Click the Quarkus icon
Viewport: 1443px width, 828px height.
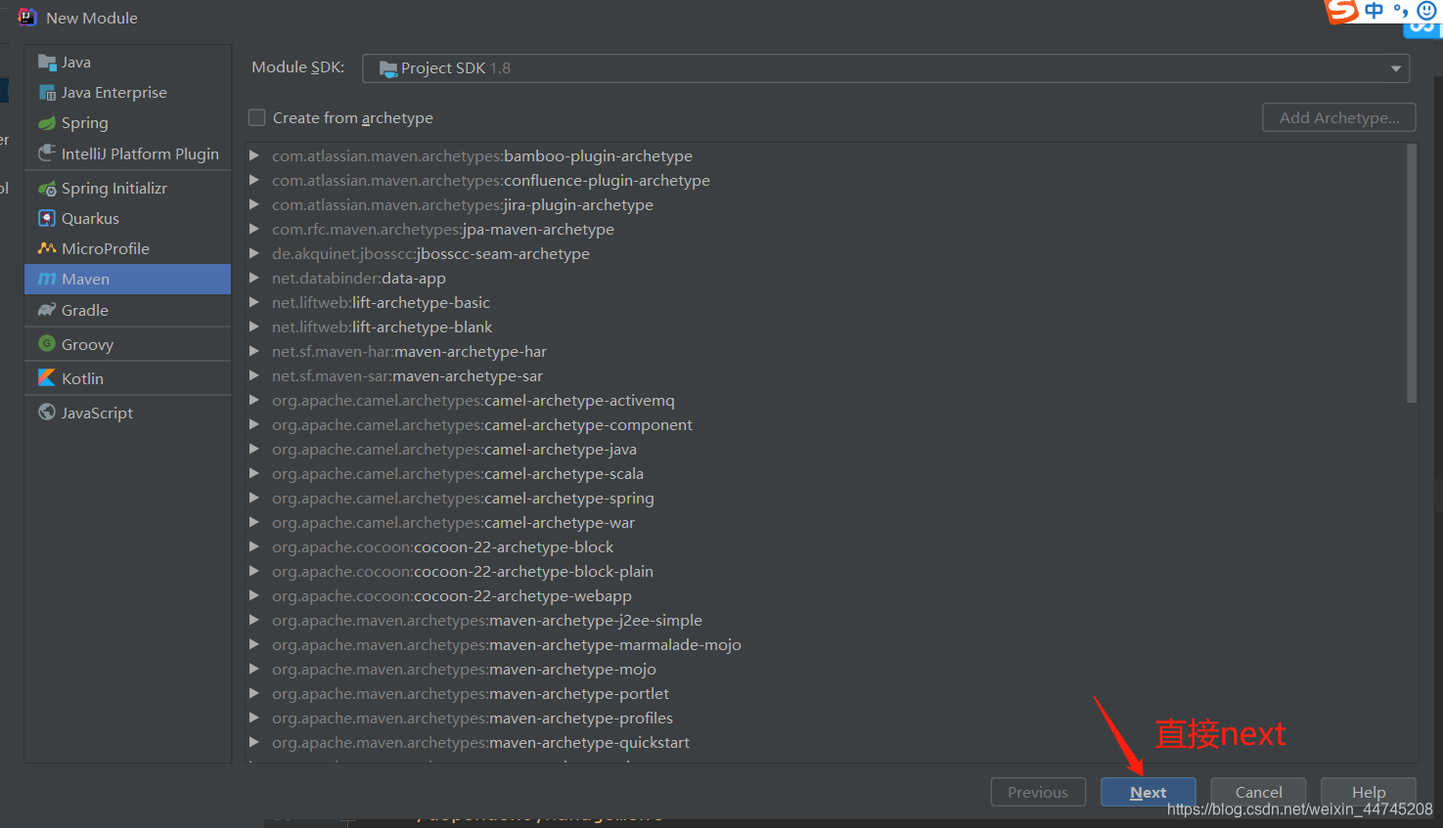(x=47, y=218)
